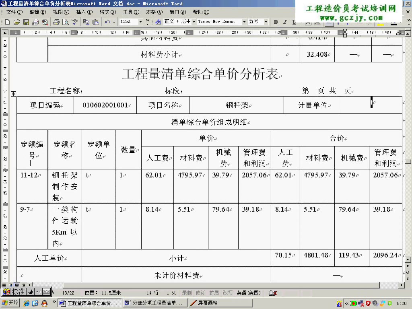Toggle underline formatting

(x=294, y=22)
